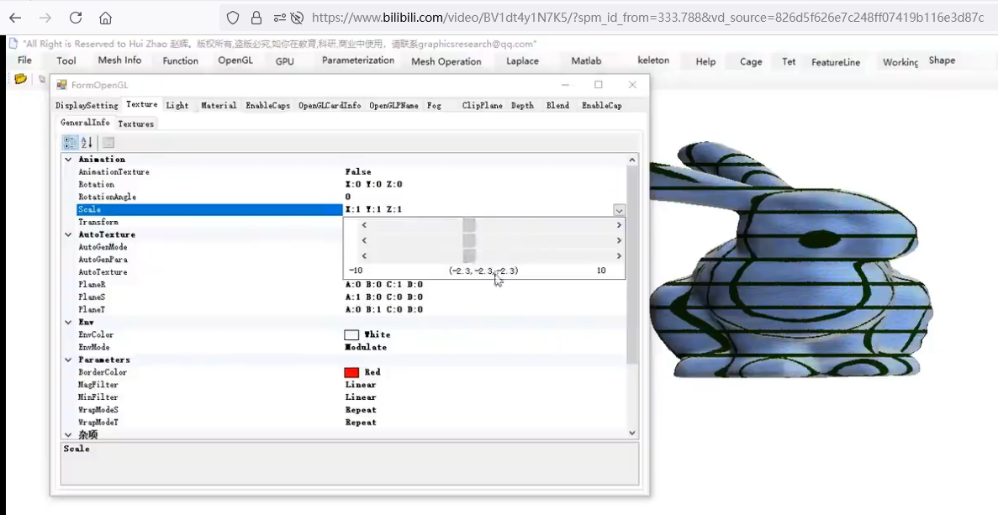The width and height of the screenshot is (998, 515).
Task: Open the Textures sub-tab
Action: coord(135,124)
